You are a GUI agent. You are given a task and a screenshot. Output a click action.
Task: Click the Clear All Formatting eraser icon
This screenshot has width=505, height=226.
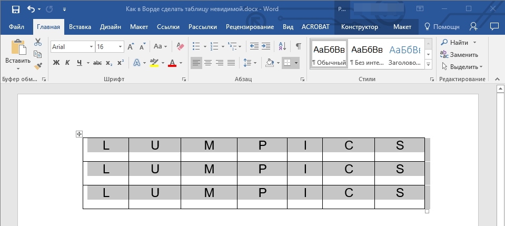pyautogui.click(x=181, y=47)
